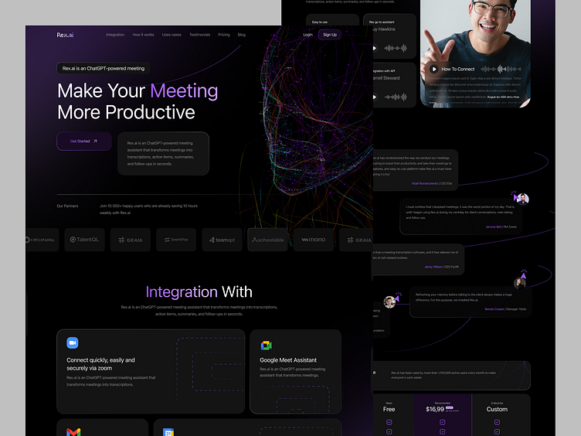Click the mono partner logo
This screenshot has width=581, height=436.
click(x=314, y=240)
